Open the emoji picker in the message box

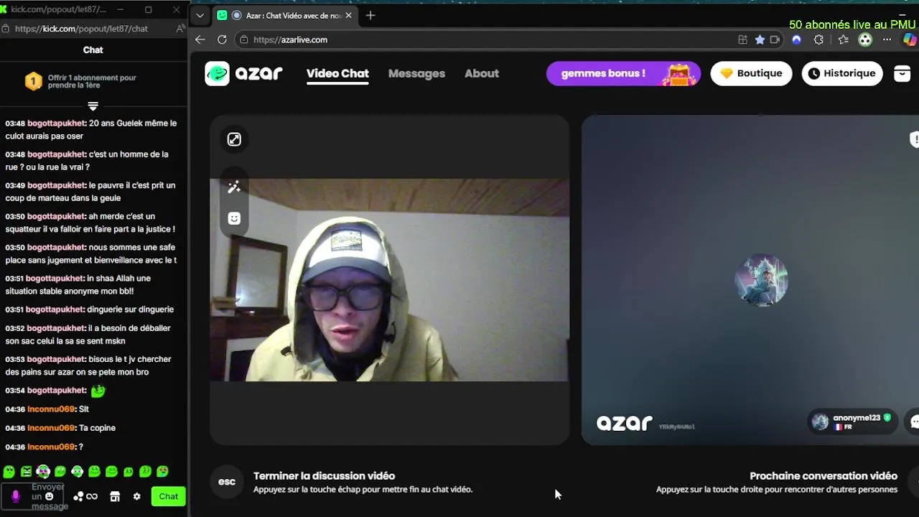(50, 496)
